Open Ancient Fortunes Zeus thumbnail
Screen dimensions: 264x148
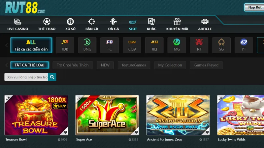178,115
